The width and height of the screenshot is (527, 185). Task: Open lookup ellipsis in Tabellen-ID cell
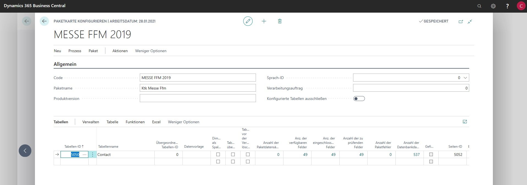coord(84,155)
